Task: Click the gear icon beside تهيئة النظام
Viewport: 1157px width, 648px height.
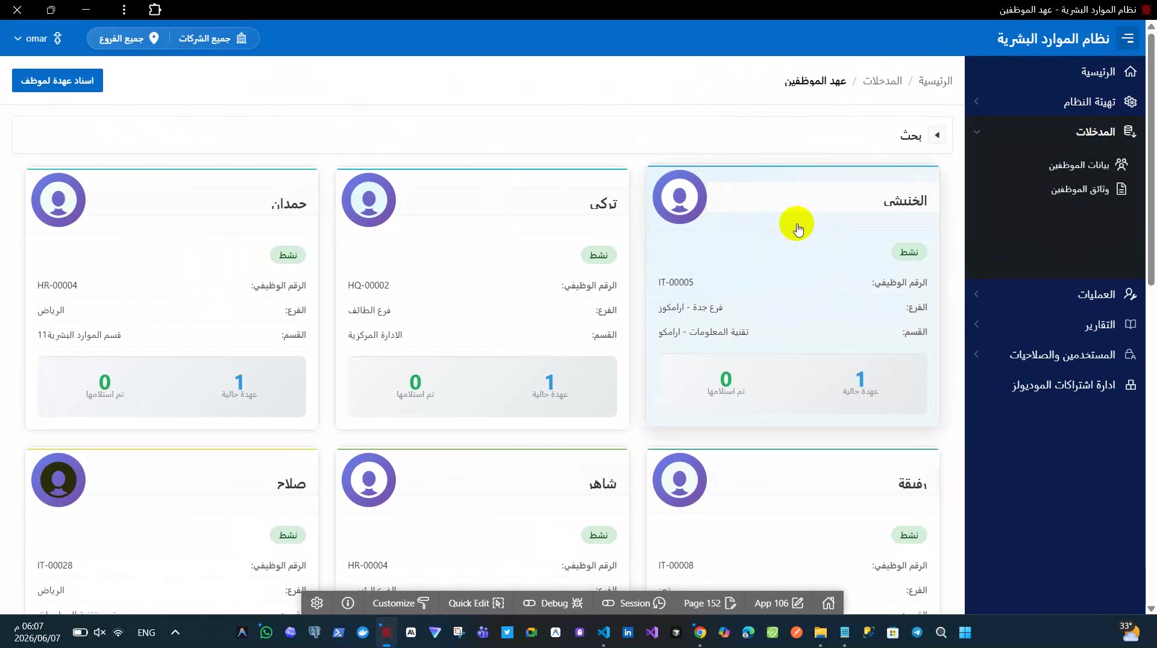Action: click(1130, 102)
